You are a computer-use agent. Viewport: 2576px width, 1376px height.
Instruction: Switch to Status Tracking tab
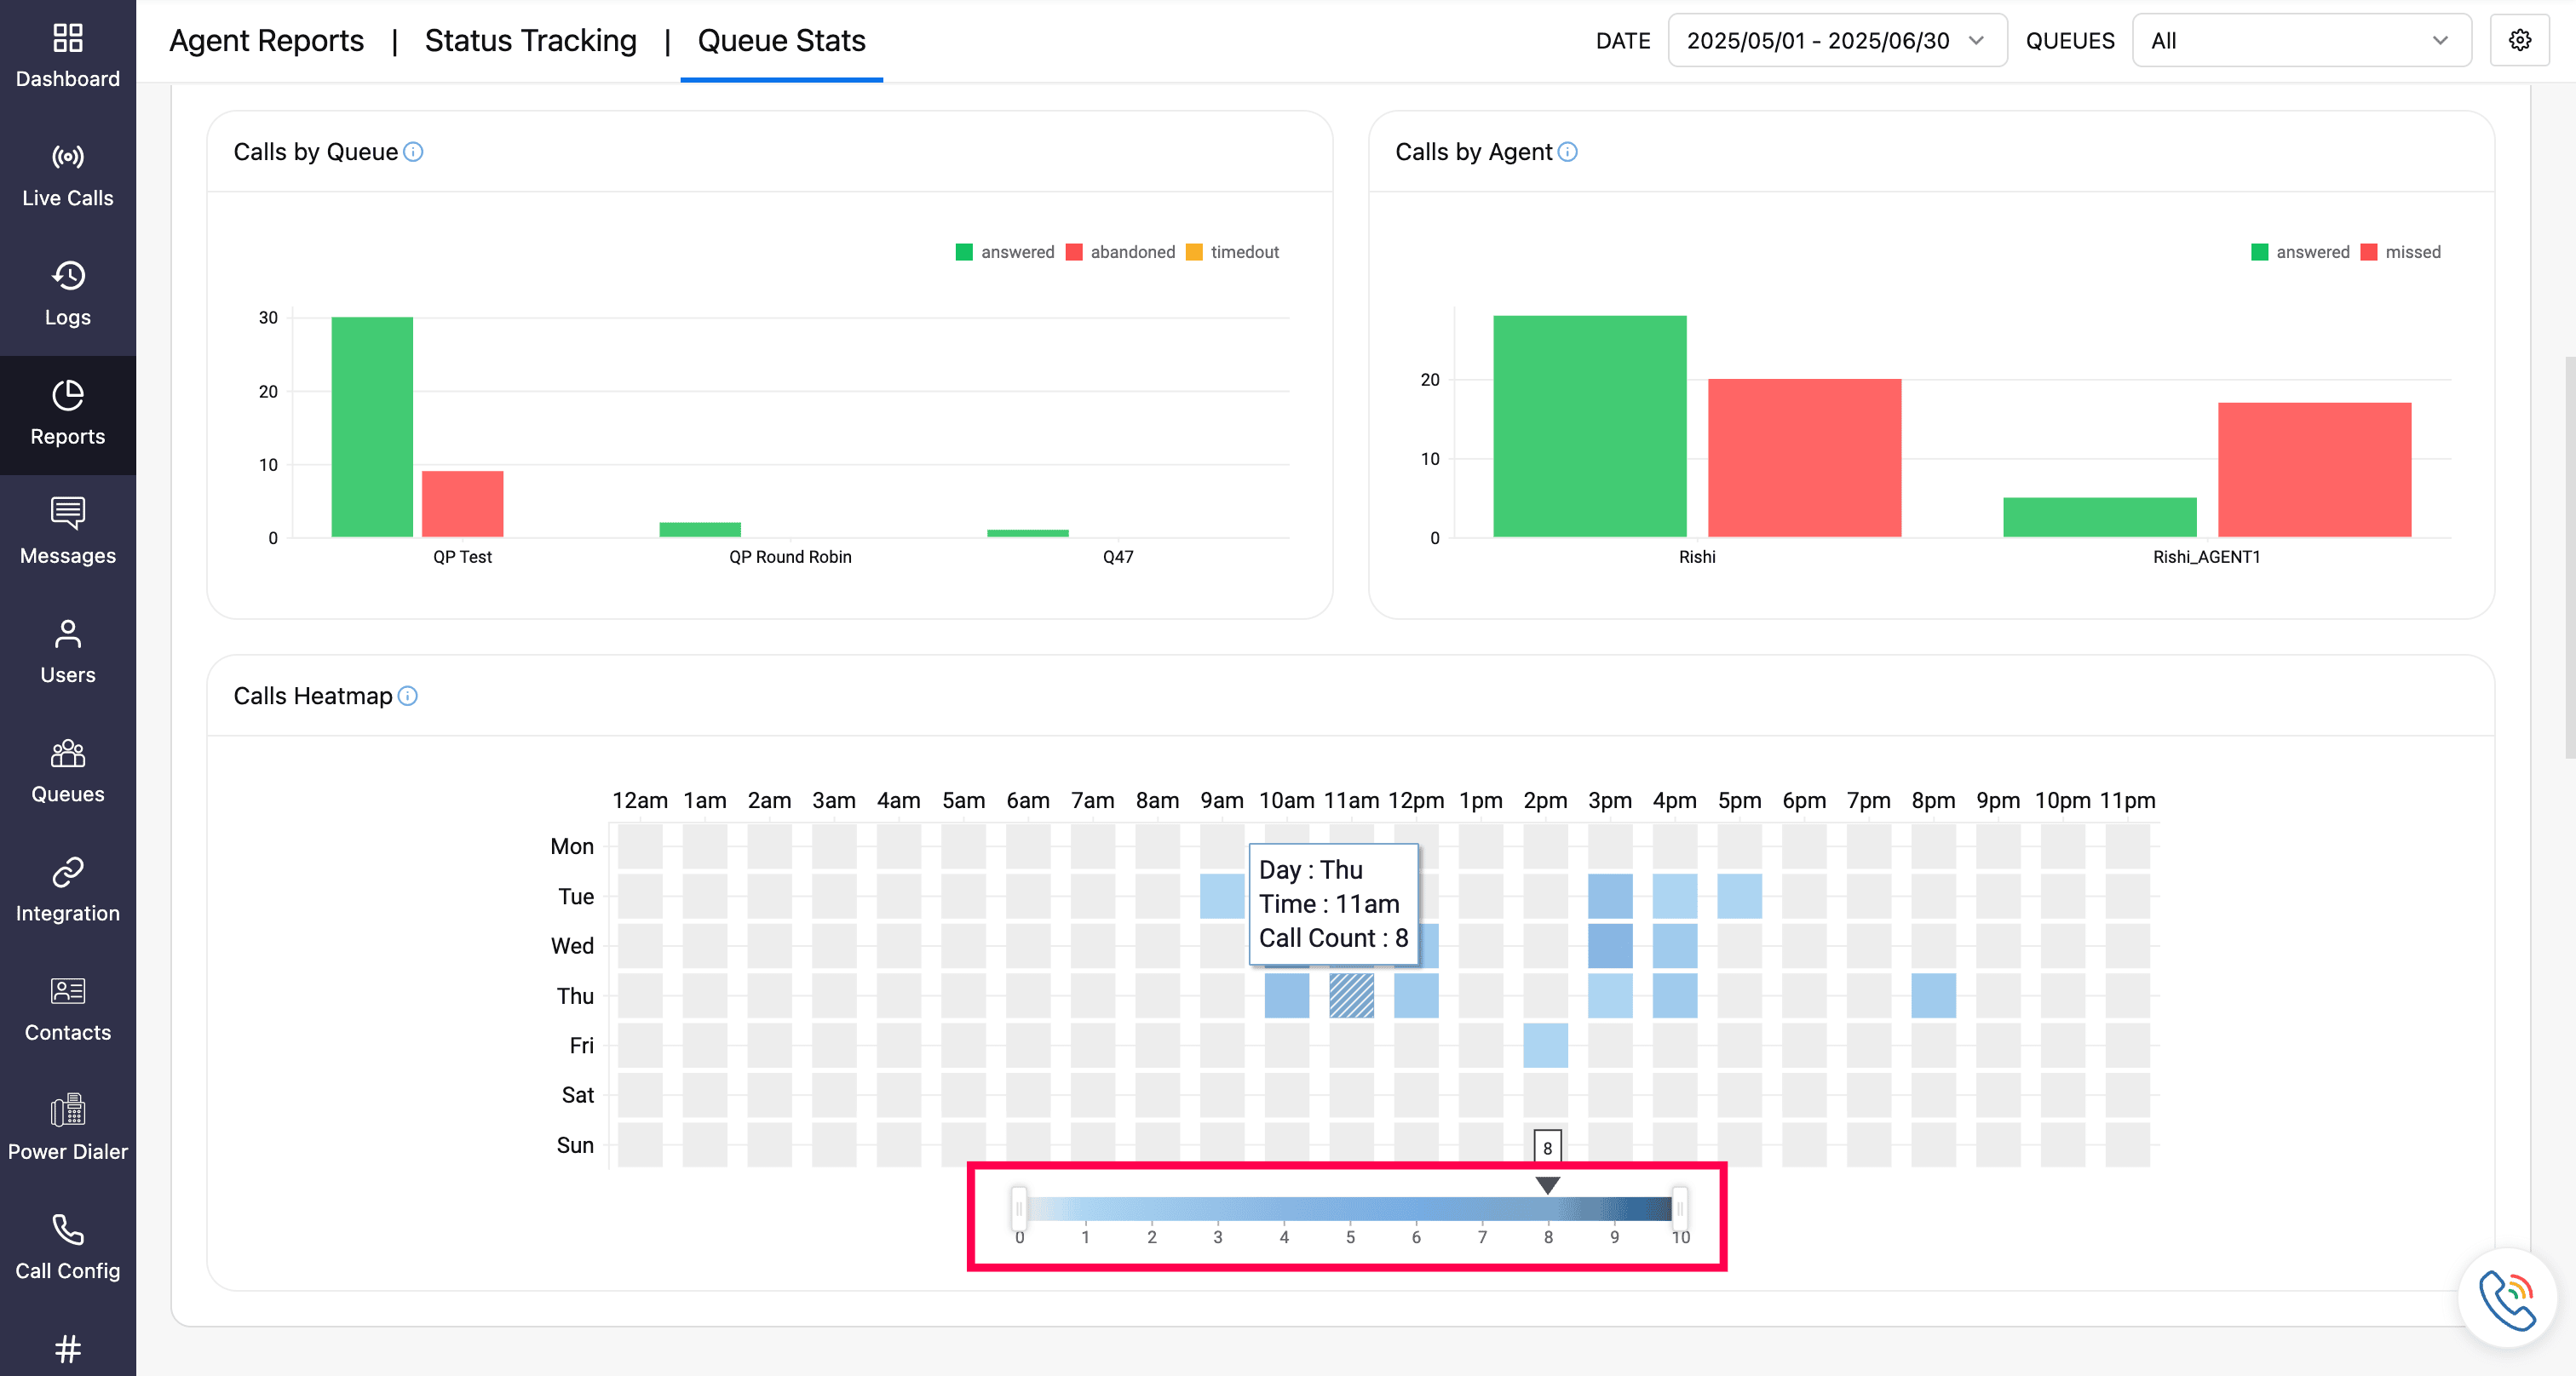tap(530, 41)
